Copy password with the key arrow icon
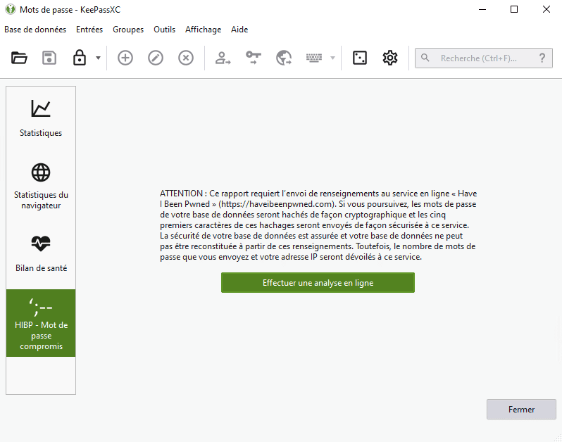Image resolution: width=562 pixels, height=442 pixels. (x=253, y=58)
